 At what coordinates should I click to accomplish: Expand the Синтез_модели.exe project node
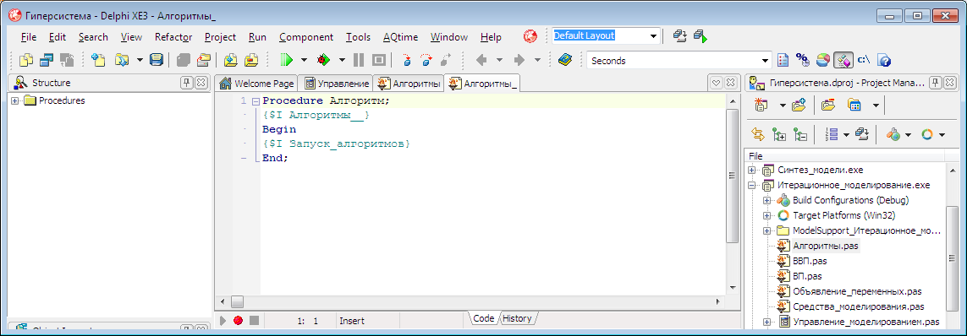pos(752,170)
